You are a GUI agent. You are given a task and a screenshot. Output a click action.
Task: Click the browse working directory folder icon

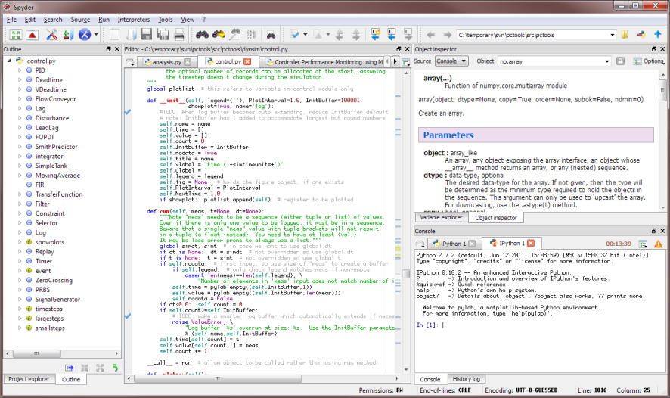[x=625, y=35]
